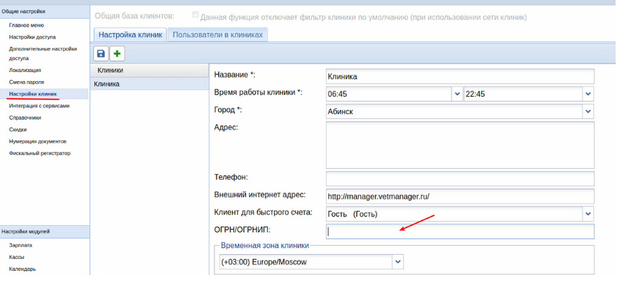617x294 pixels.
Task: Click the Название clinic name field
Action: (x=459, y=76)
